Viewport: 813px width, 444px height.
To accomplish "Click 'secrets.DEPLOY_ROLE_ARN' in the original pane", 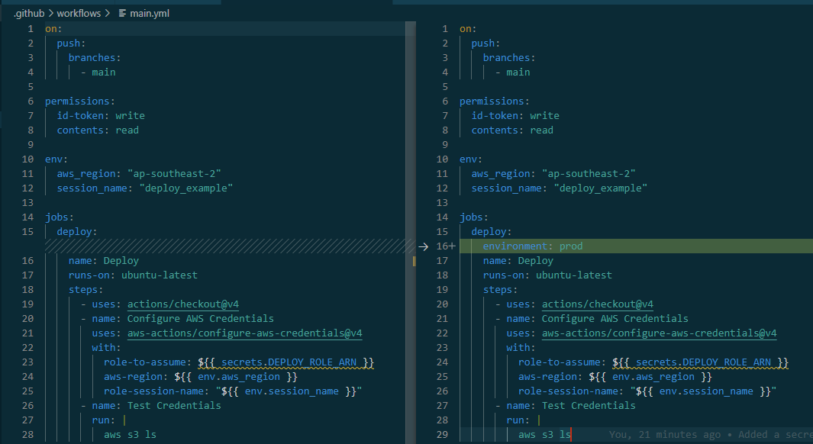I will [x=289, y=362].
